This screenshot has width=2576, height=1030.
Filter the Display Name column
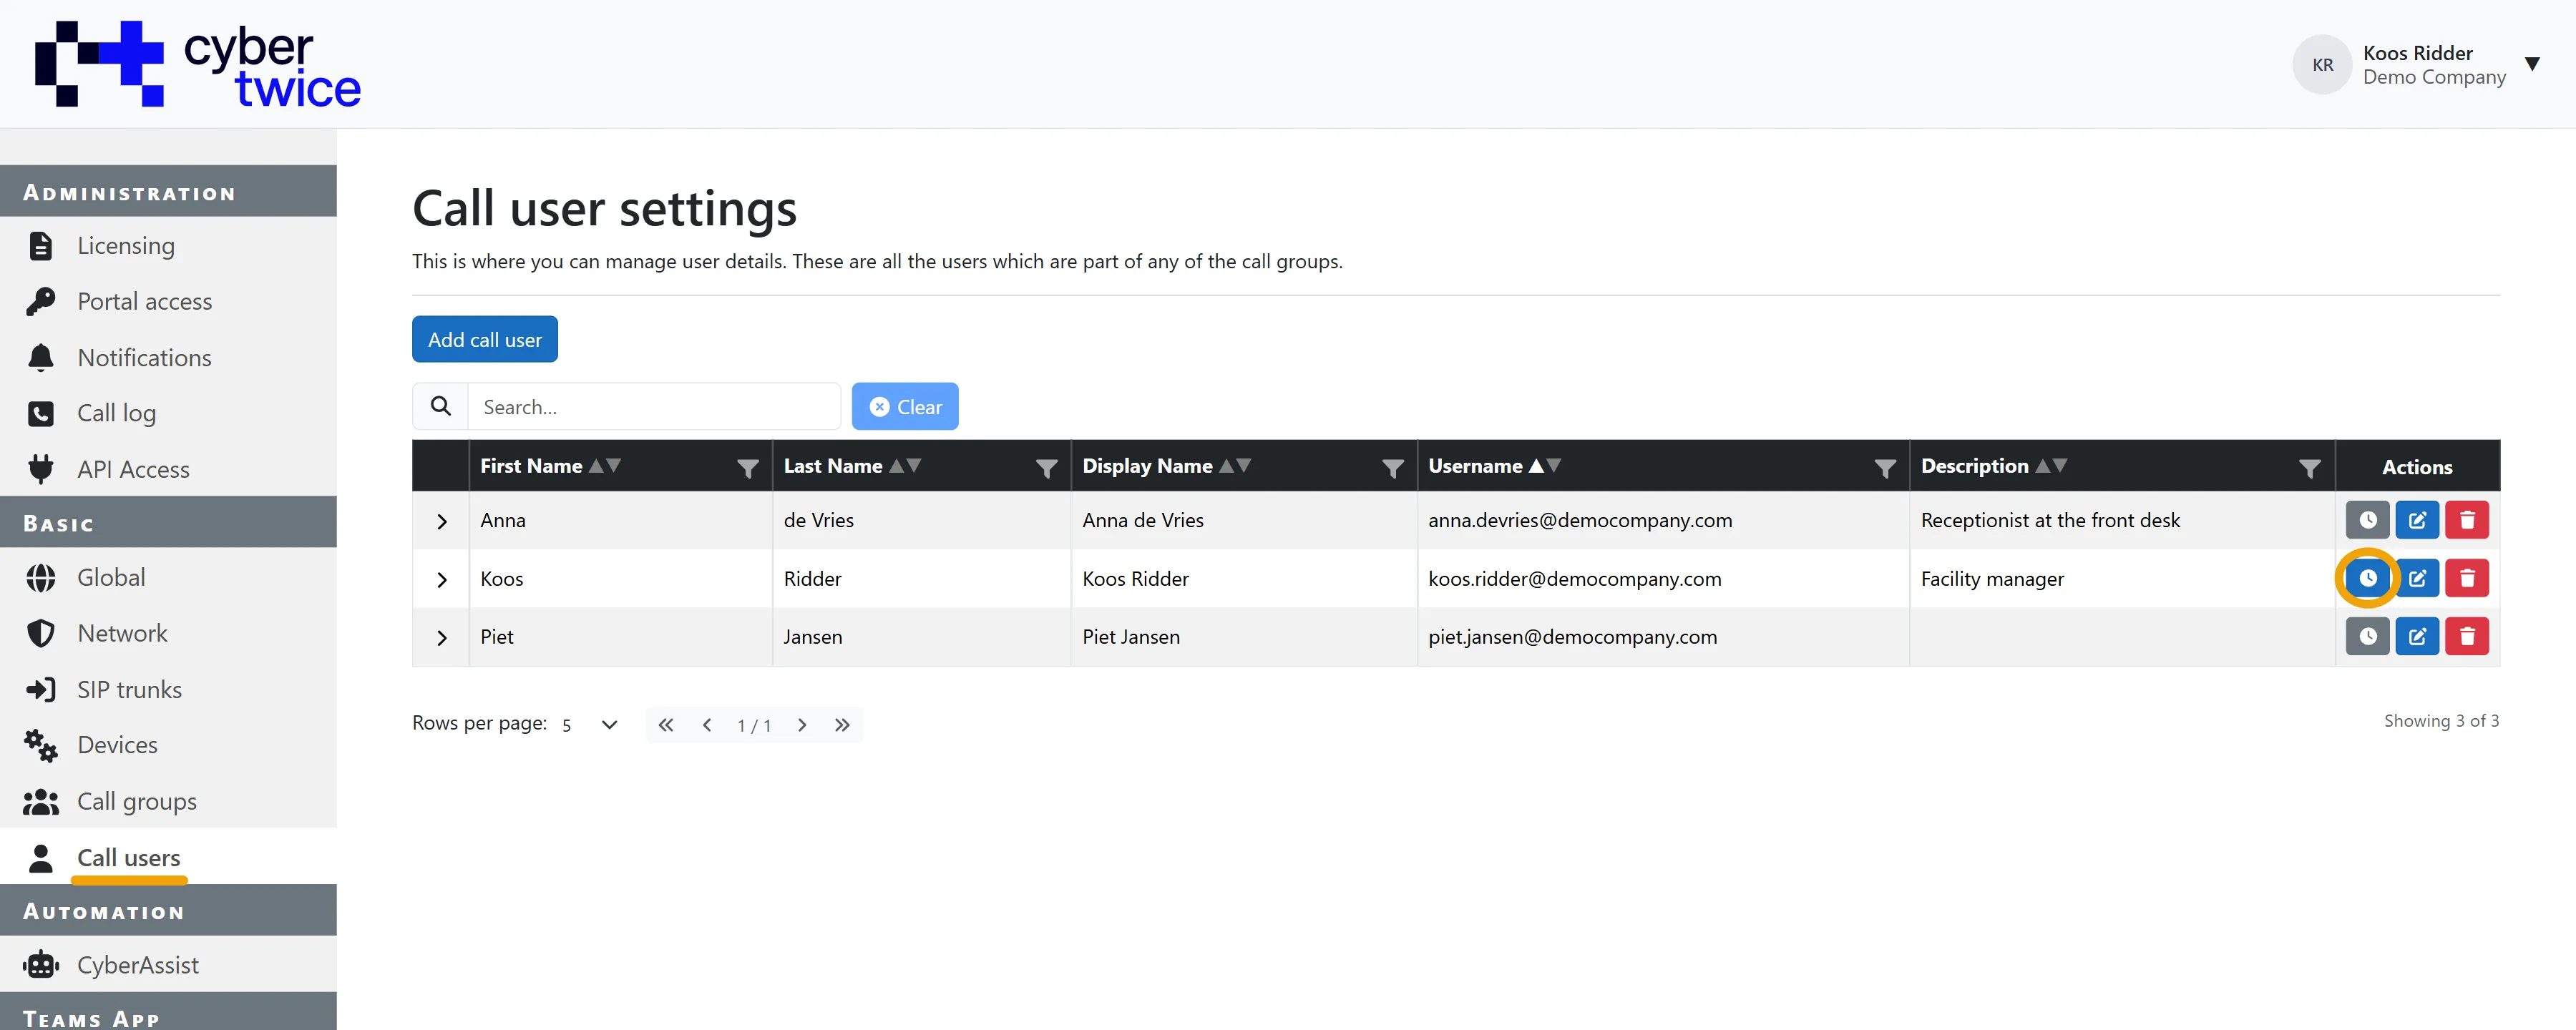click(x=1392, y=468)
